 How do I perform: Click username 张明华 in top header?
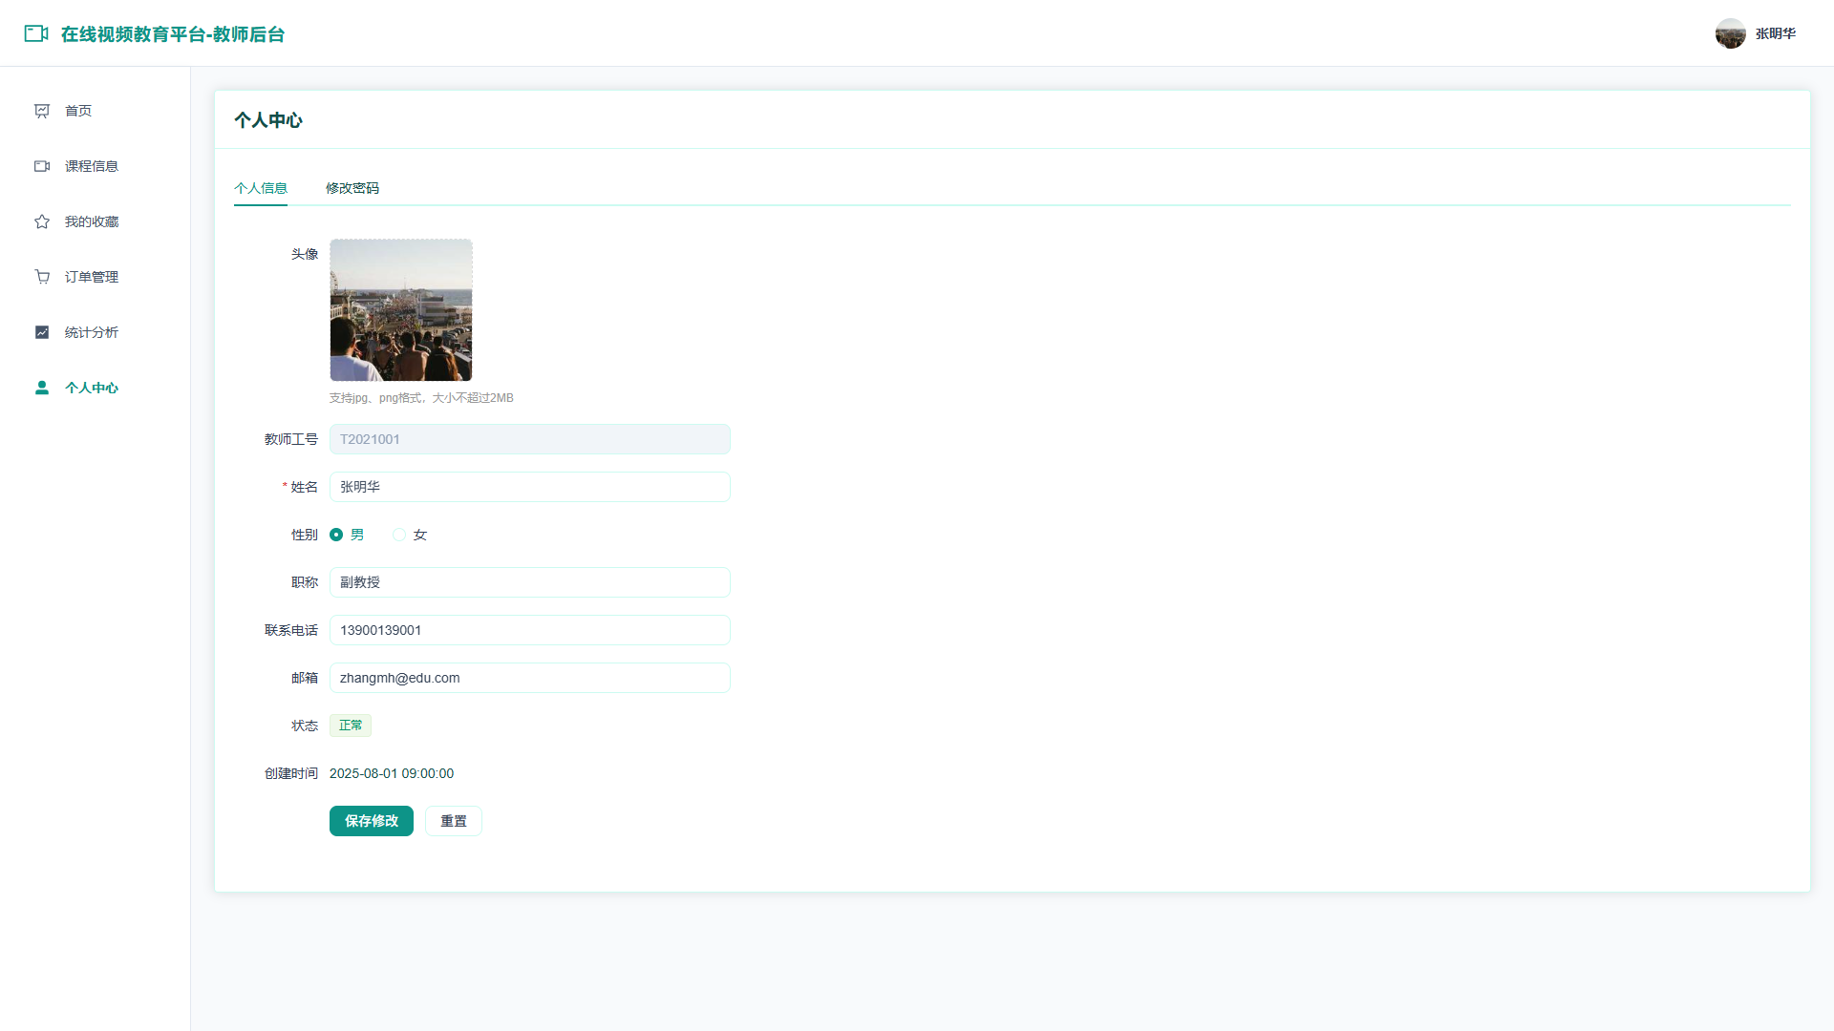pos(1776,33)
